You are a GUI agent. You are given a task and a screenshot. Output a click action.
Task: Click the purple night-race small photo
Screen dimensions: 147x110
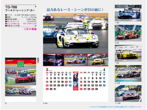(x=54, y=60)
